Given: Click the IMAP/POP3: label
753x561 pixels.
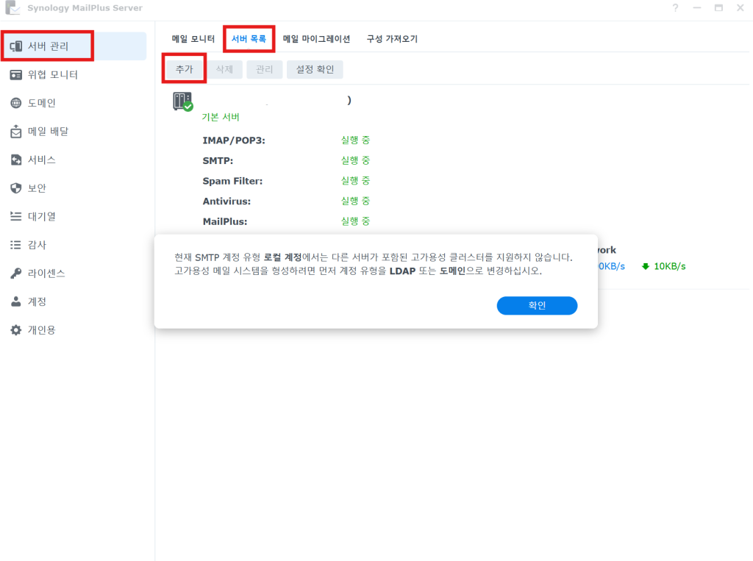Looking at the screenshot, I should tap(234, 140).
